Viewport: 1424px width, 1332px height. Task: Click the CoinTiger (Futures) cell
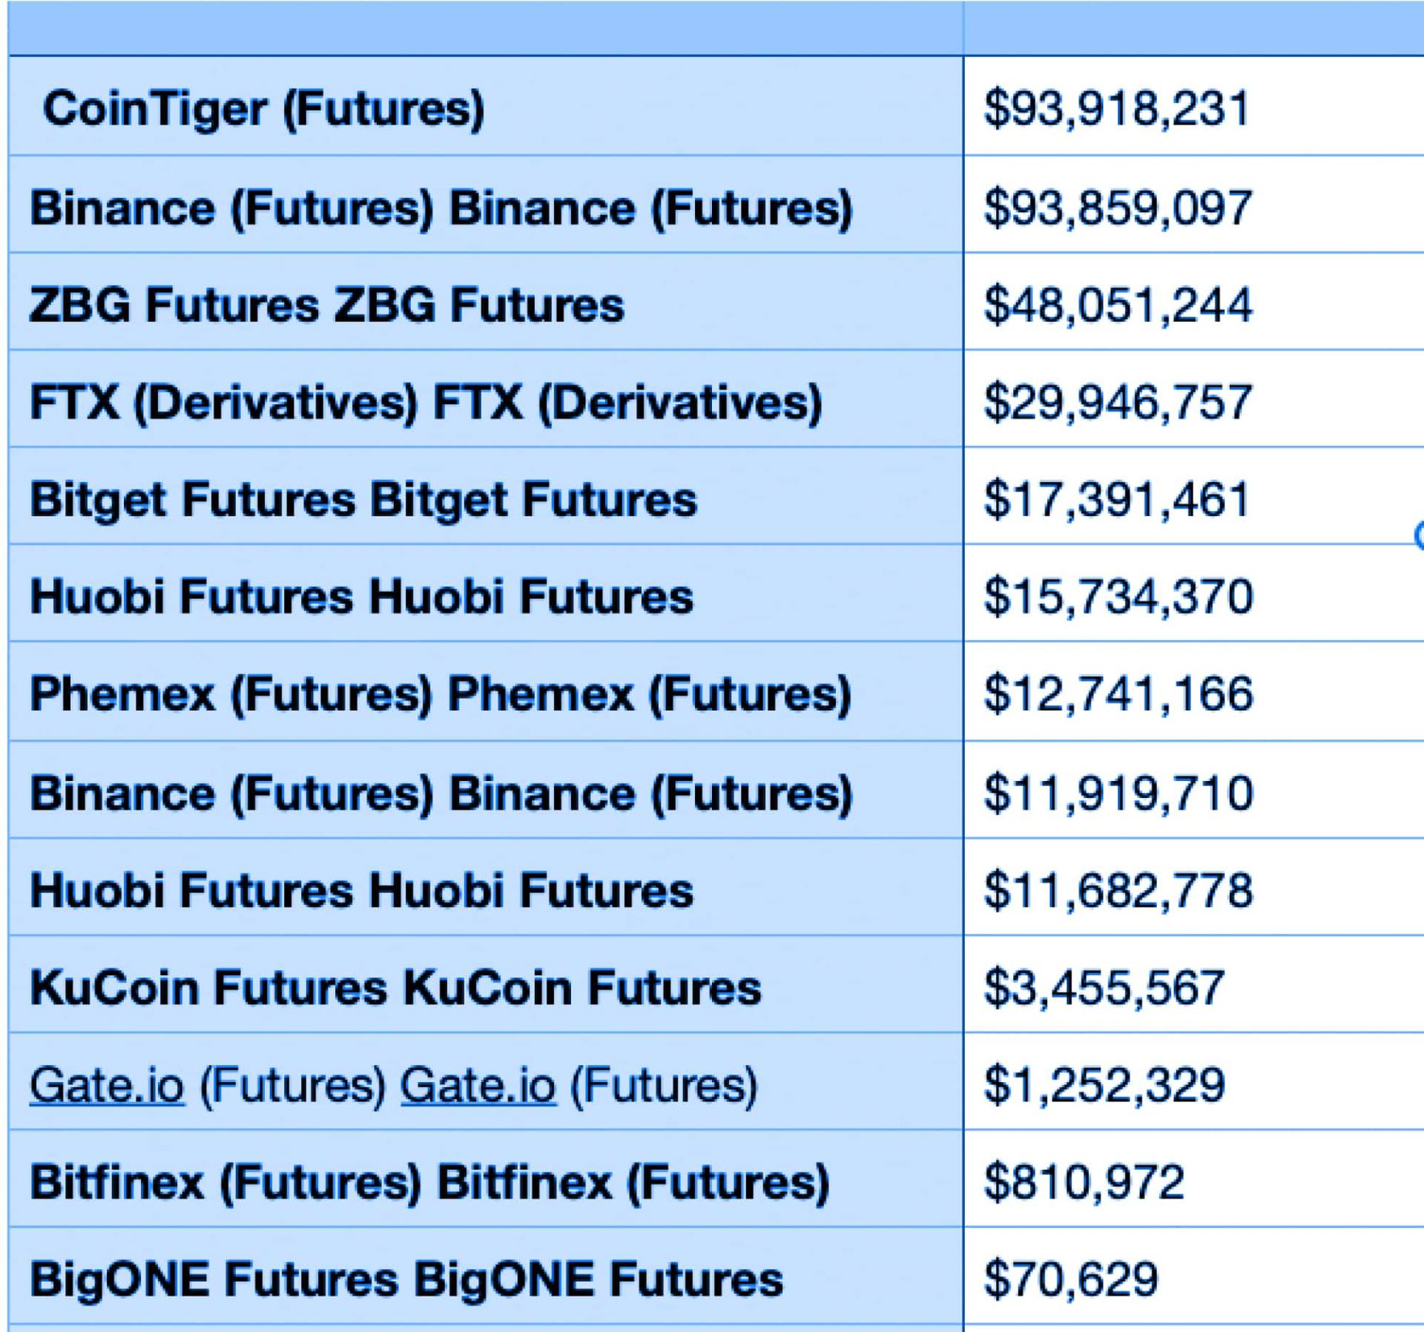point(263,108)
